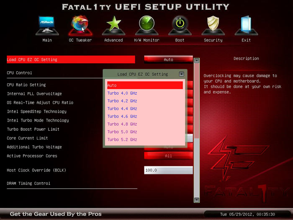Click the Advanced tab label
293x220 pixels.
coord(113,40)
